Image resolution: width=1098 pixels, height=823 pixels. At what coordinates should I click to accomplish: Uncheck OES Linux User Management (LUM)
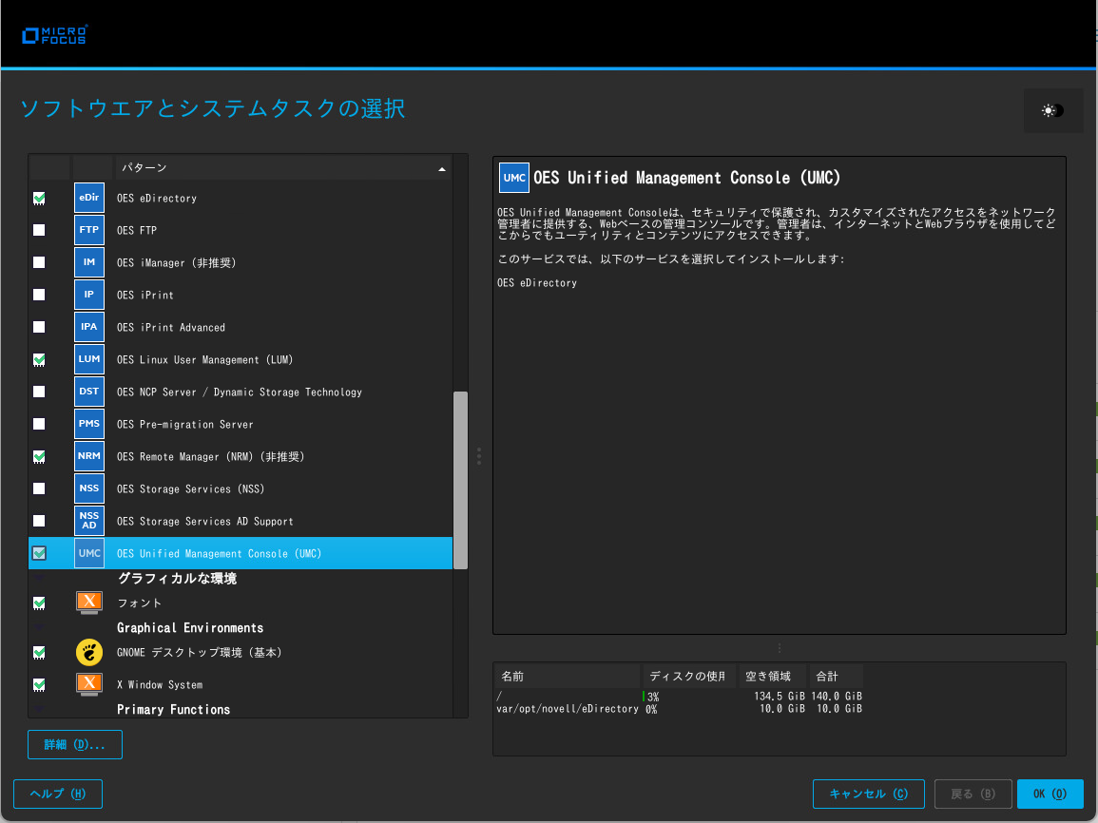(x=38, y=359)
